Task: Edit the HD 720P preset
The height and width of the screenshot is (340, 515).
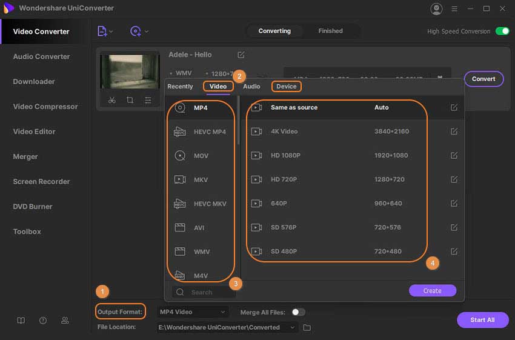Action: point(454,179)
